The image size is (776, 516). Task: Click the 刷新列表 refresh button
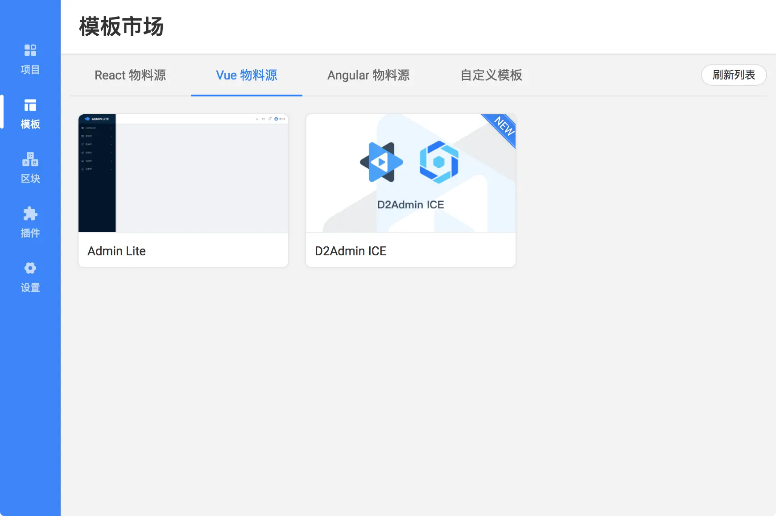pyautogui.click(x=734, y=75)
